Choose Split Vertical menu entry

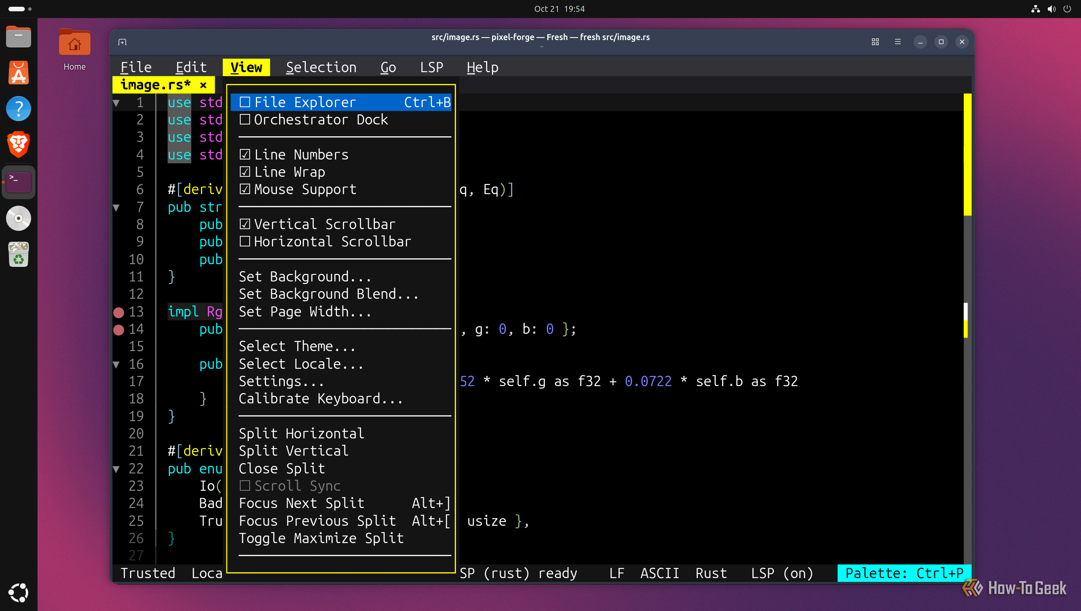point(294,451)
